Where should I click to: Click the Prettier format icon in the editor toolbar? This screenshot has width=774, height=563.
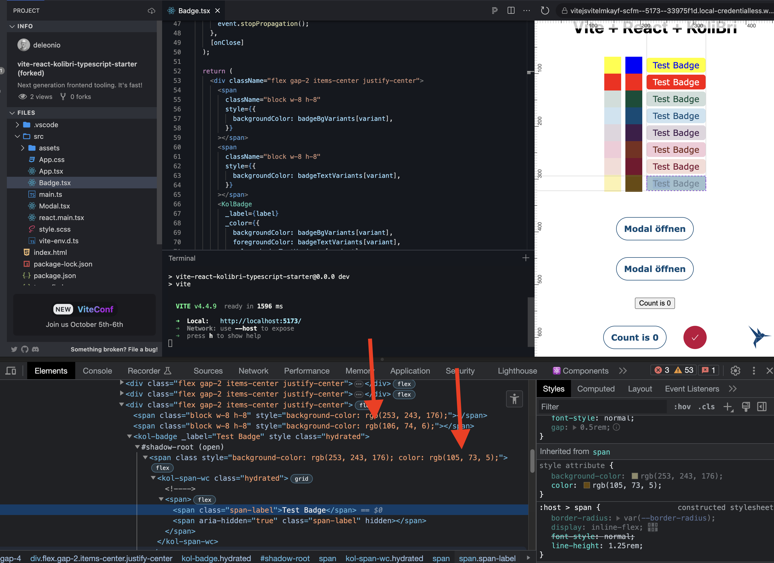[x=494, y=11]
